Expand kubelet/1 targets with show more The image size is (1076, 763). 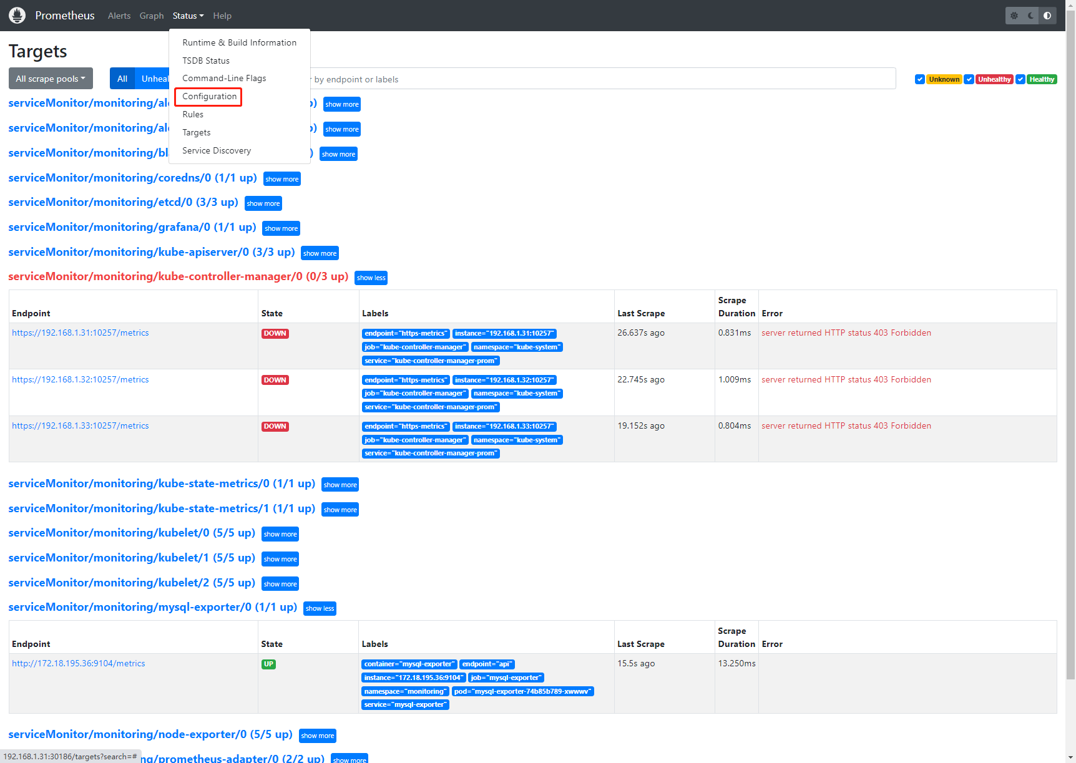[280, 559]
